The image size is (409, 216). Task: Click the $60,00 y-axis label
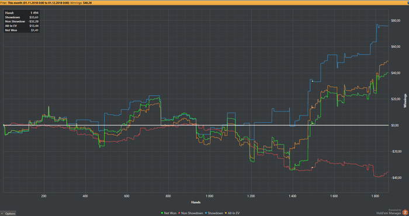coord(396,47)
